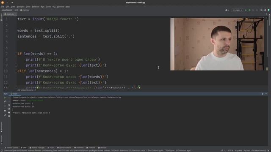Open Python Console tool window
The image size is (271, 152).
(x=64, y=148)
